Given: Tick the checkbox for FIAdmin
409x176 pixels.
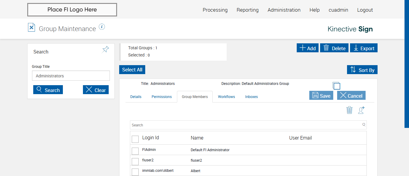Looking at the screenshot, I should pyautogui.click(x=135, y=151).
